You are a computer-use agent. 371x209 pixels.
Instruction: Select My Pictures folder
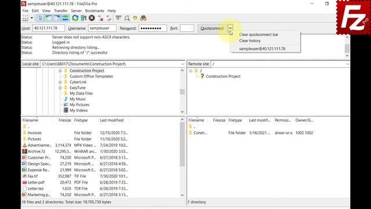(79, 105)
